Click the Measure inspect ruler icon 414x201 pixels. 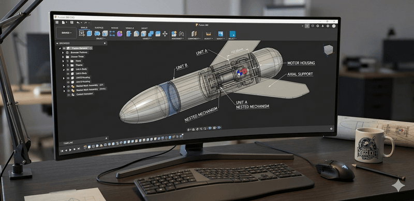(x=209, y=34)
